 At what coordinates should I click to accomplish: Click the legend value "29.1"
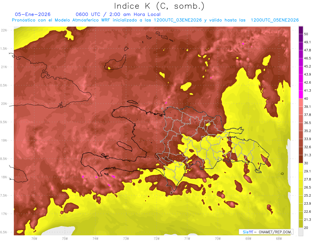pyautogui.click(x=308, y=171)
